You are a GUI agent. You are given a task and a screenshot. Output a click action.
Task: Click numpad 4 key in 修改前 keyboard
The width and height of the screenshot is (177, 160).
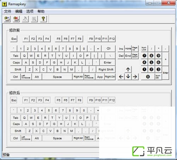(x=144, y=62)
